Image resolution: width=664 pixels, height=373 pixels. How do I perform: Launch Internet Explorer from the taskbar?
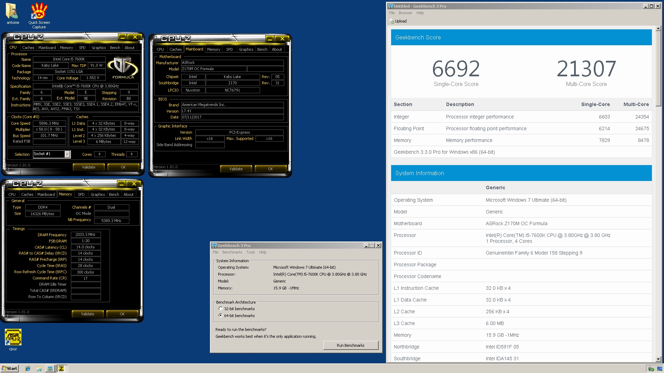pyautogui.click(x=28, y=369)
